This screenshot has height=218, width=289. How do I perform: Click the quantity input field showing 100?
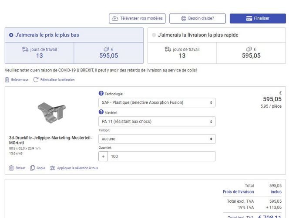click(x=161, y=157)
